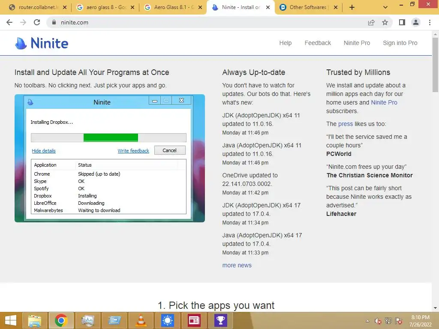Click 'Installing Dropbox...' status text
Viewport: 439px width, 329px height.
tap(52, 122)
